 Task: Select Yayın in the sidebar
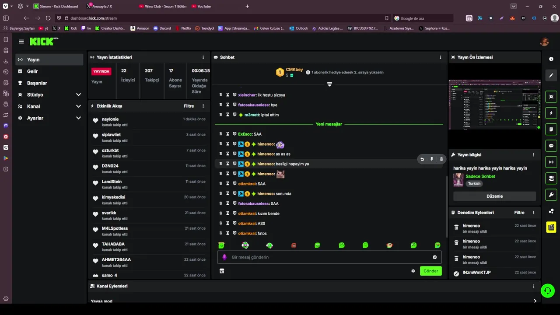pyautogui.click(x=49, y=59)
